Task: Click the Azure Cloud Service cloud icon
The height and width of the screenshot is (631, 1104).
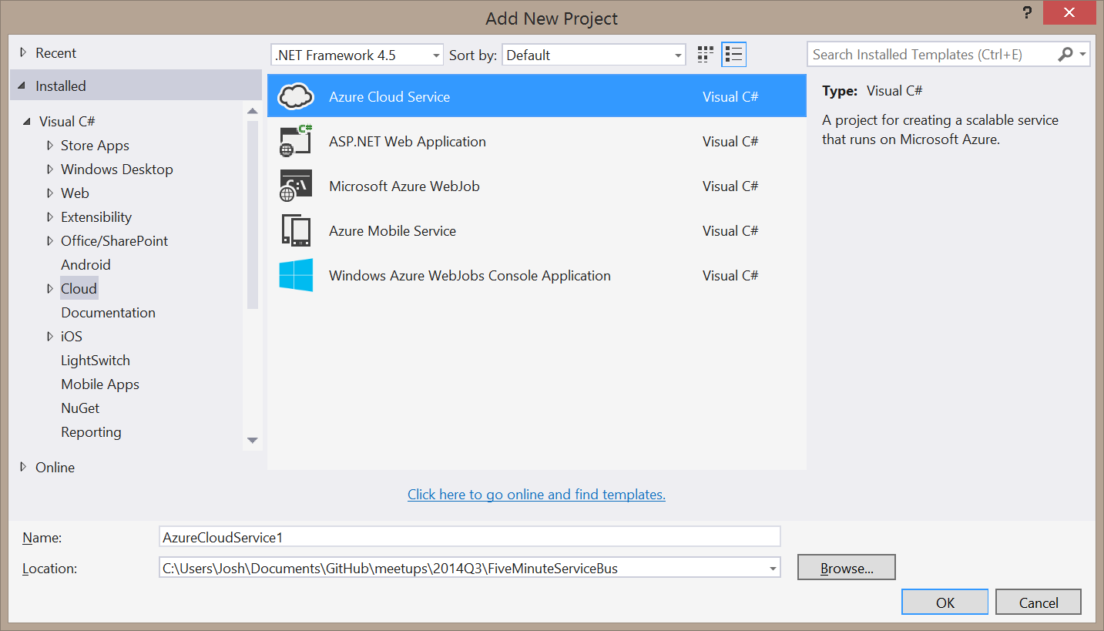Action: (296, 96)
